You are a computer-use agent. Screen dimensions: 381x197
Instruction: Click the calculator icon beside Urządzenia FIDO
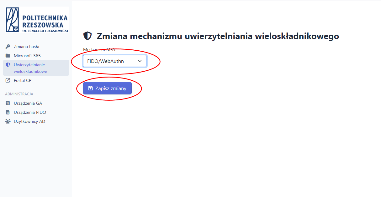click(8, 112)
